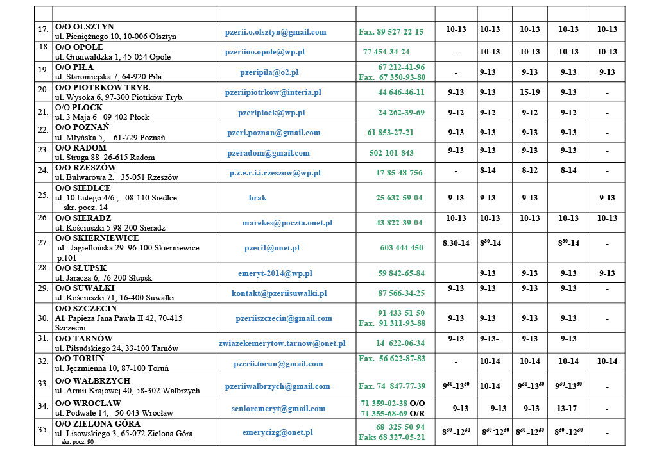Select phone number 17 85-48-756
Viewport: 657px width, 465px height.
tap(399, 173)
